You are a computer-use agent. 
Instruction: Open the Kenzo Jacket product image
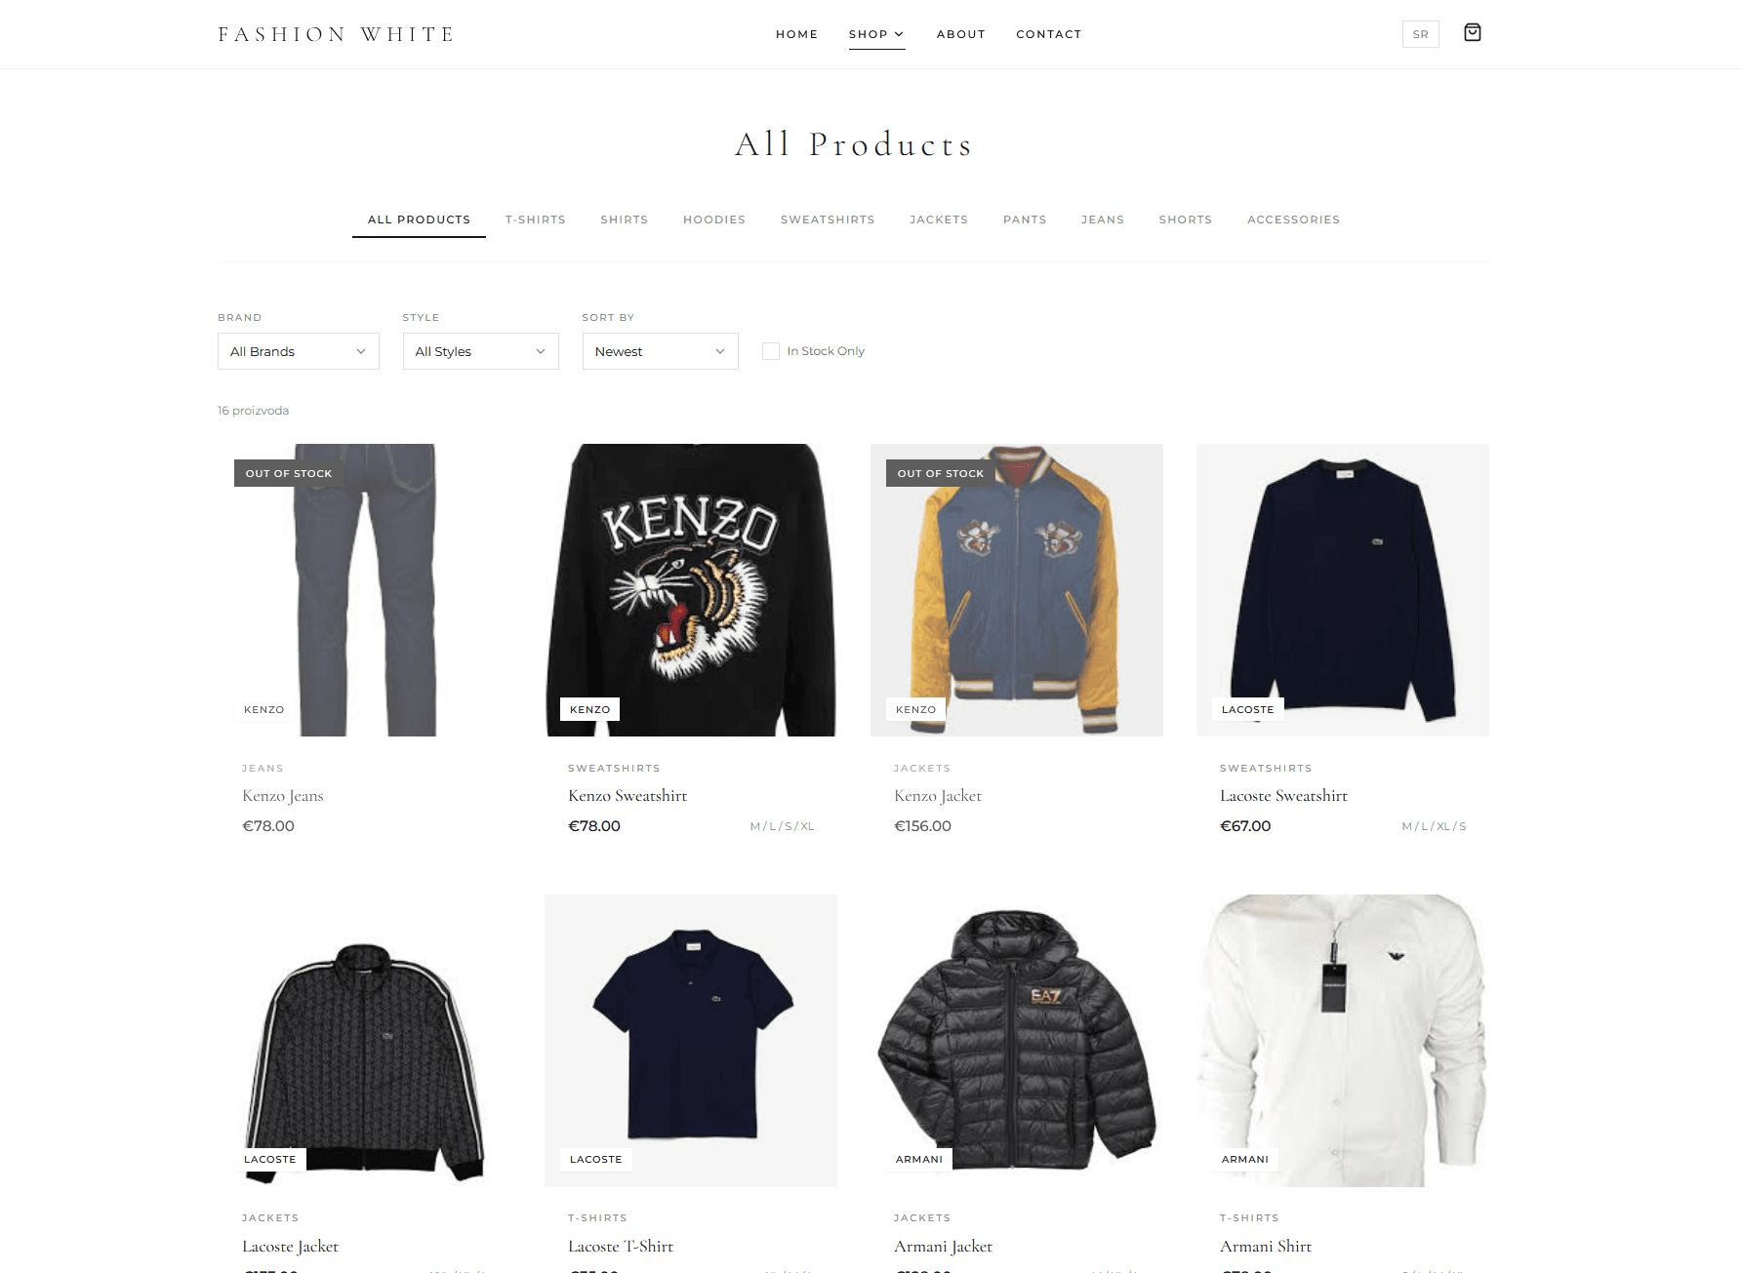(1017, 590)
